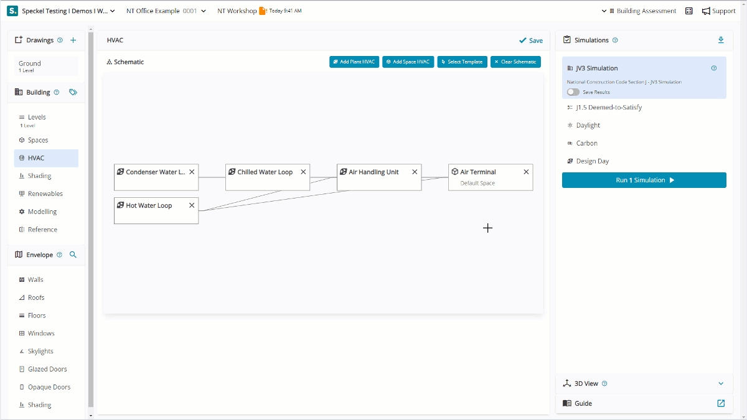Click the Run 1 Simulation button
The image size is (747, 420).
644,180
